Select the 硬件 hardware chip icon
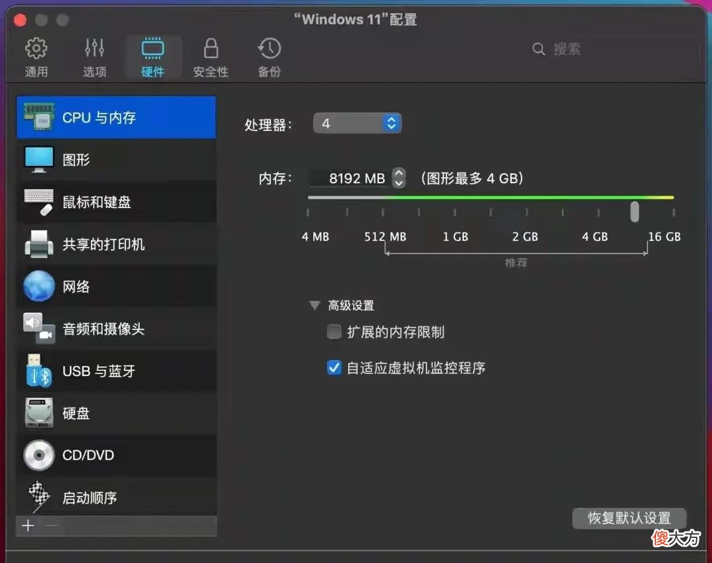Image resolution: width=712 pixels, height=563 pixels. [152, 49]
